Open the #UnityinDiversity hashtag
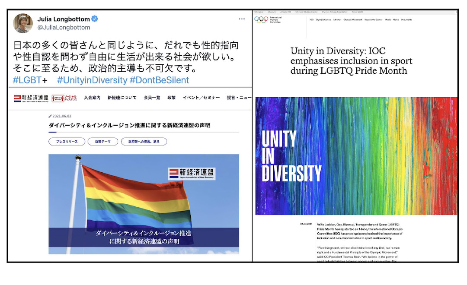 click(x=92, y=80)
